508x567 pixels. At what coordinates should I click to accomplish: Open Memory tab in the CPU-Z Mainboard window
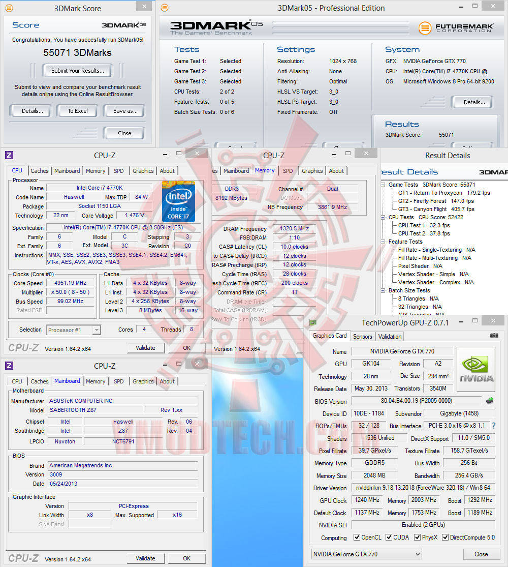(x=96, y=381)
